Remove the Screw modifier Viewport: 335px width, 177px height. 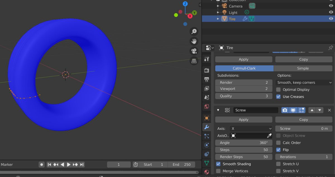tap(329, 110)
